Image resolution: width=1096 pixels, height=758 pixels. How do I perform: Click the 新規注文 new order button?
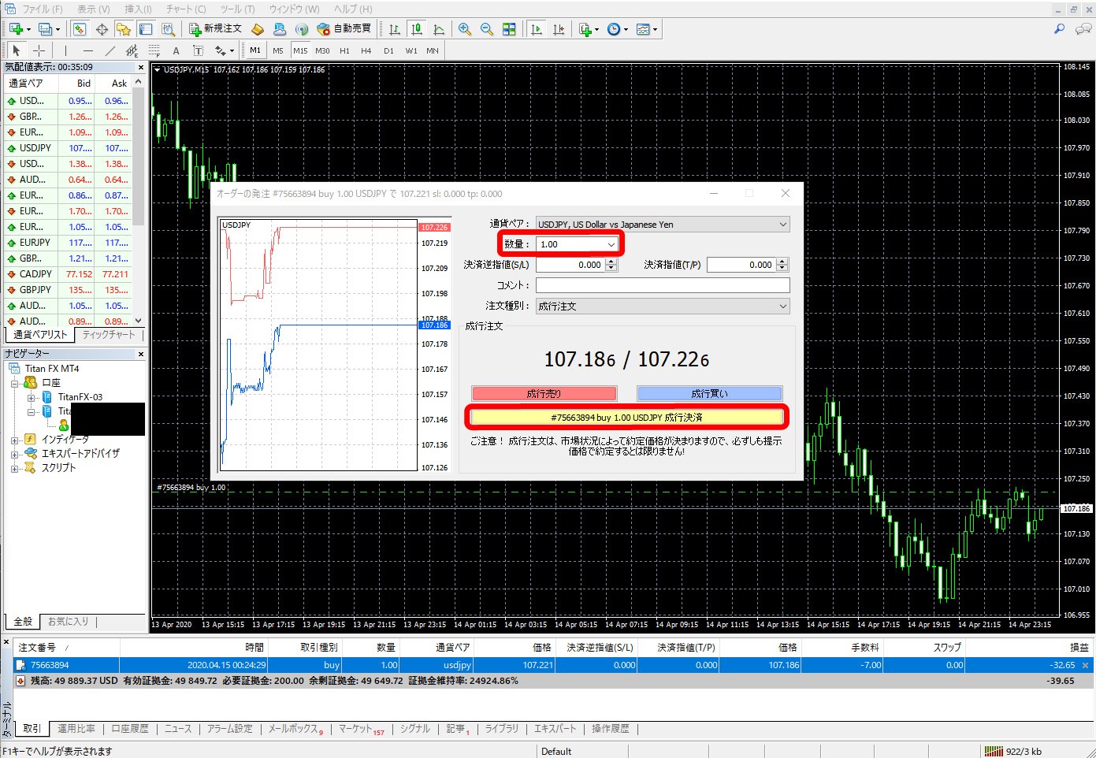point(216,29)
